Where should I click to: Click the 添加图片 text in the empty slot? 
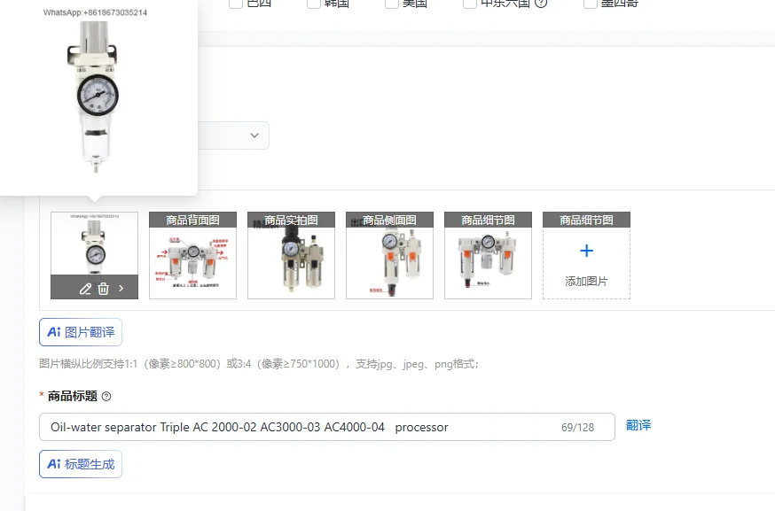pos(587,282)
